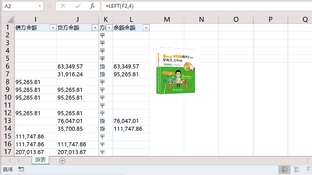The height and width of the screenshot is (175, 312).
Task: Open the 贷方金额 filter dropdown
Action: (x=95, y=28)
